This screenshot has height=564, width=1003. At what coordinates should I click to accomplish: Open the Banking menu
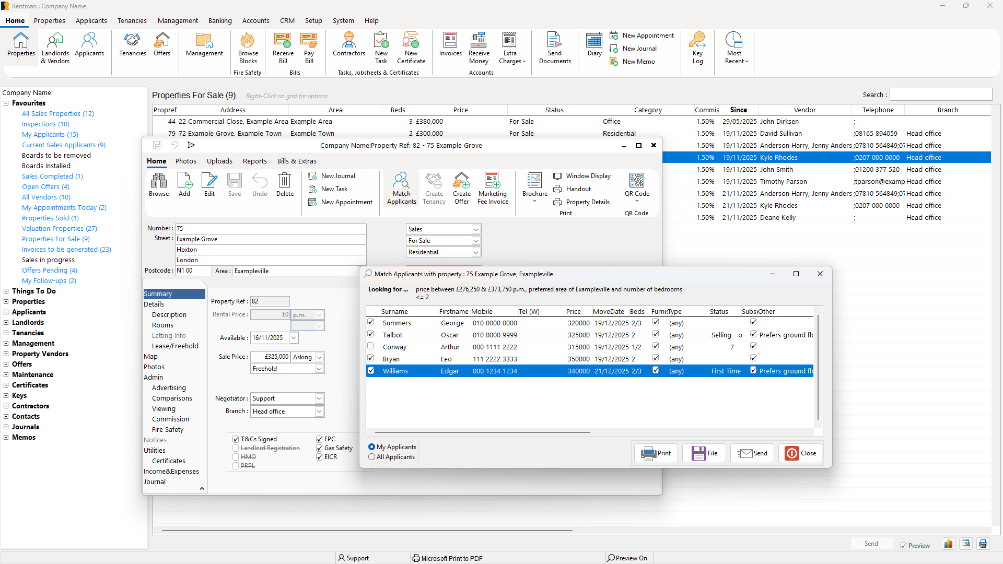click(220, 20)
